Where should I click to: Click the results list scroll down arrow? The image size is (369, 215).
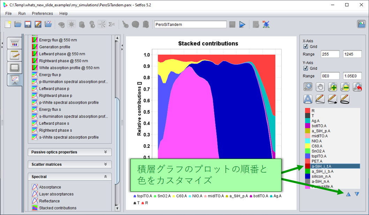(x=117, y=208)
